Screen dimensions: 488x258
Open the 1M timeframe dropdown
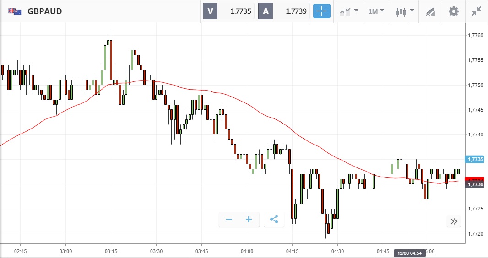376,11
